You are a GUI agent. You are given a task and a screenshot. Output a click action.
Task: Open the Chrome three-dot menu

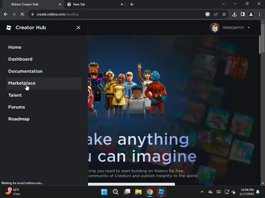[259, 14]
